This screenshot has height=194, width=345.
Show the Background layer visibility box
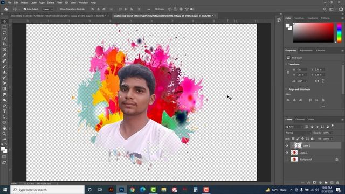point(287,160)
